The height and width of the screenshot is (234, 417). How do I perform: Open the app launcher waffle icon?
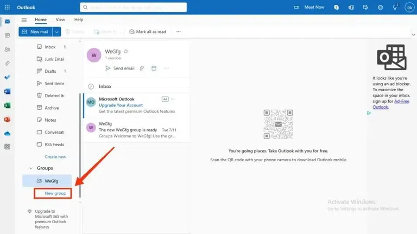coord(7,7)
